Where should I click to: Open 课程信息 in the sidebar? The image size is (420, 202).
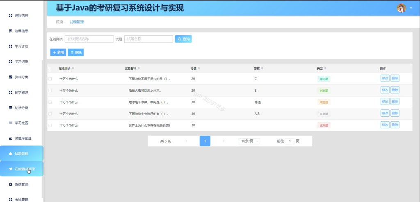tap(21, 16)
